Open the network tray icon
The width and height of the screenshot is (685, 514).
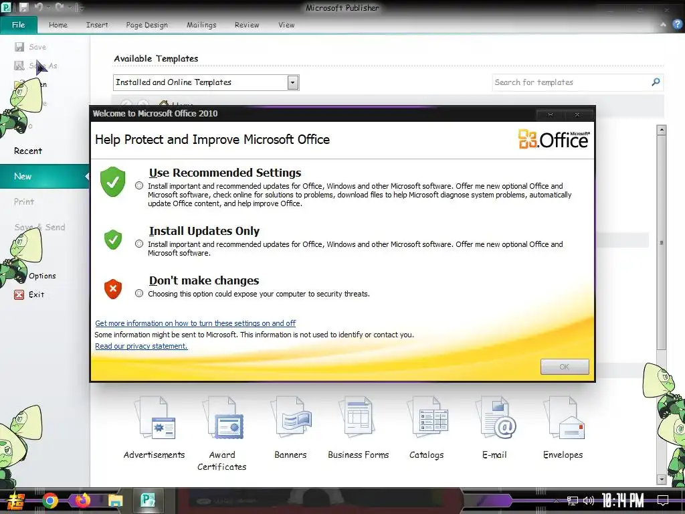coord(572,501)
